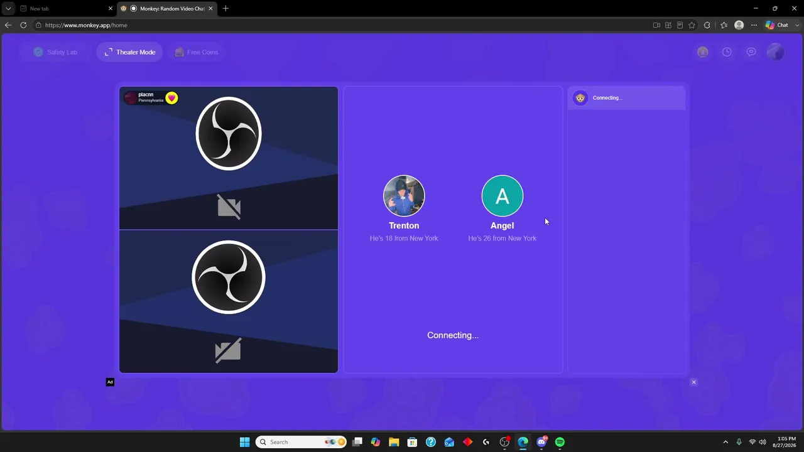Expand the browser tab actions dropdown
Screen dimensions: 804x452
(8, 9)
